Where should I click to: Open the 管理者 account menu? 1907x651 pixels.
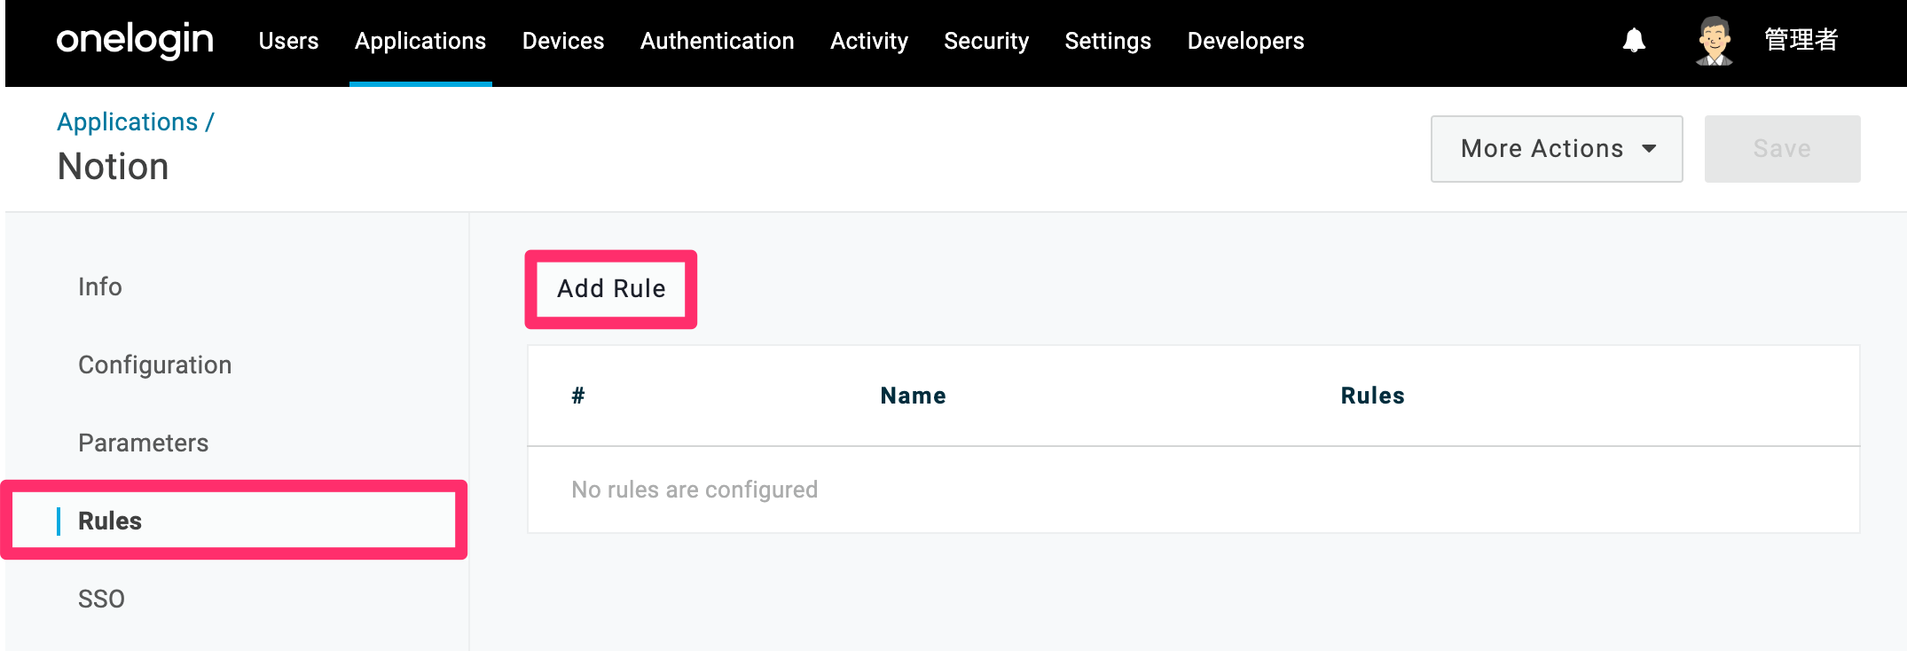[1801, 41]
